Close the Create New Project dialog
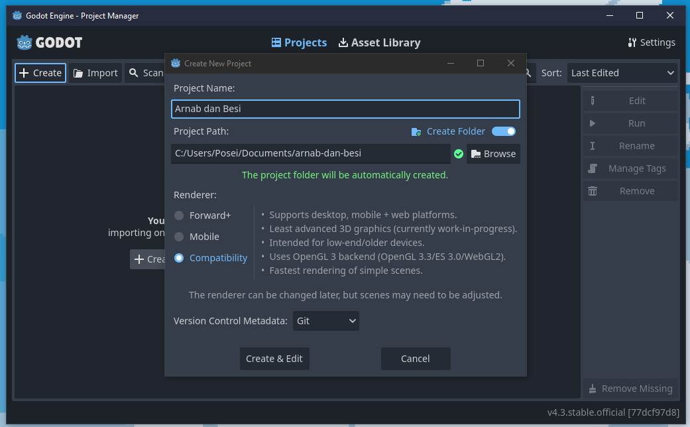This screenshot has height=427, width=690. 511,64
